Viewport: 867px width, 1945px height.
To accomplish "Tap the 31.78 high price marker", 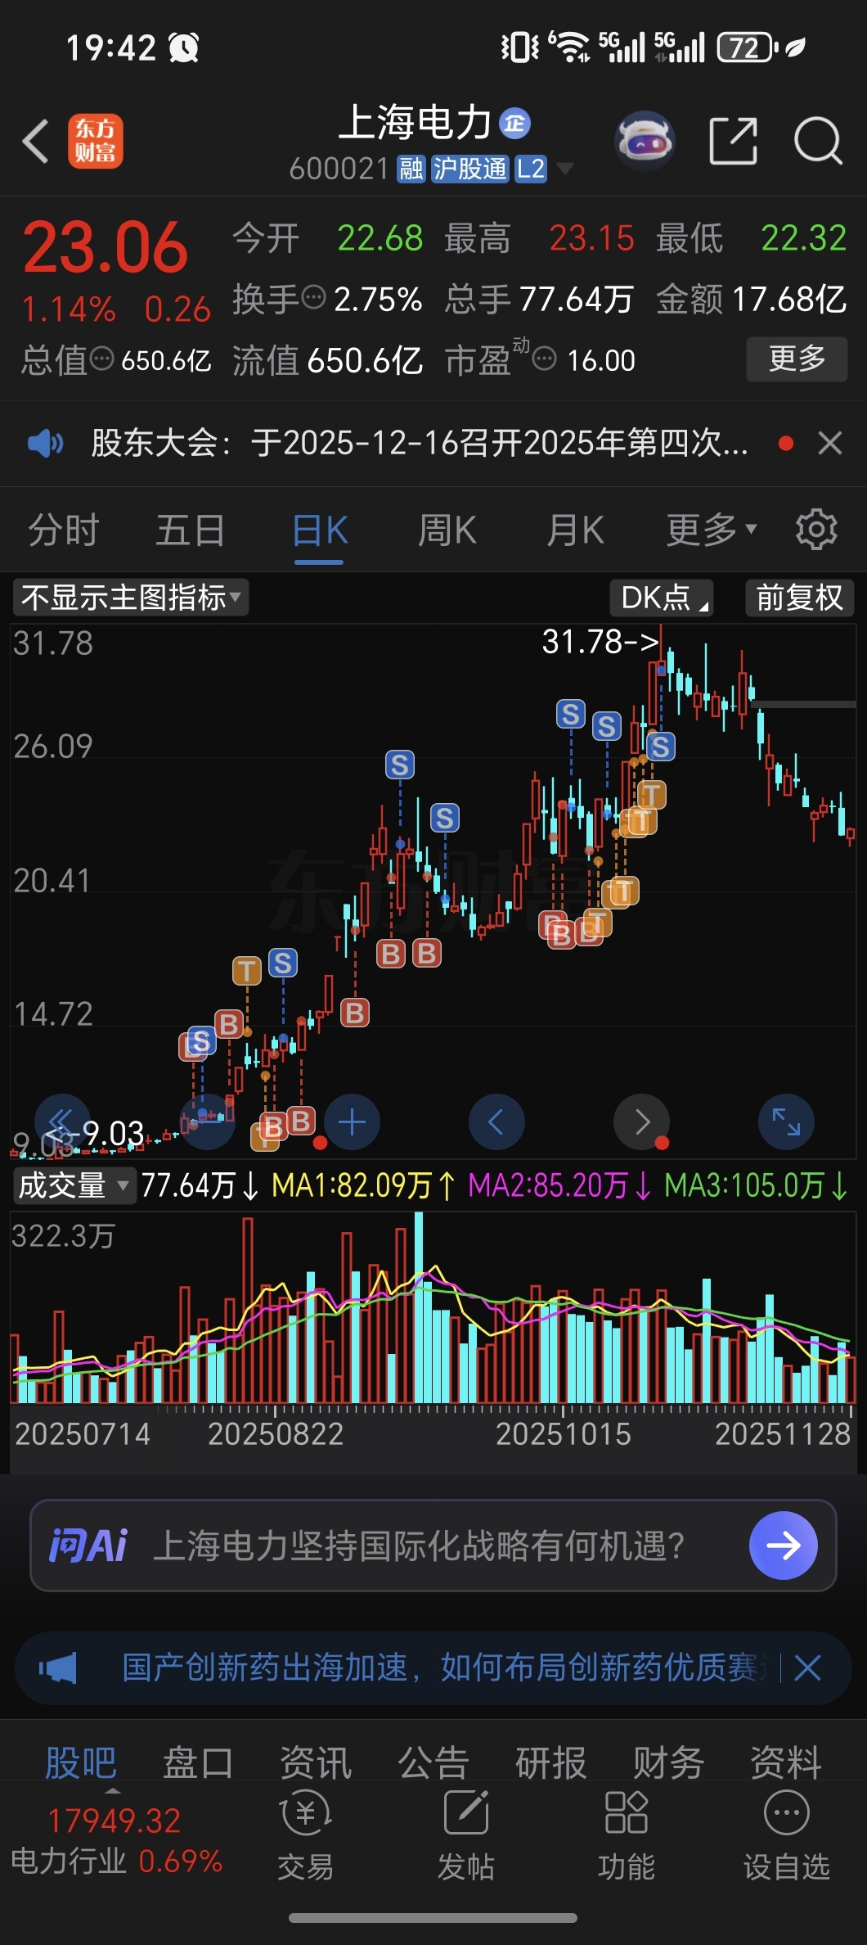I will pyautogui.click(x=601, y=642).
